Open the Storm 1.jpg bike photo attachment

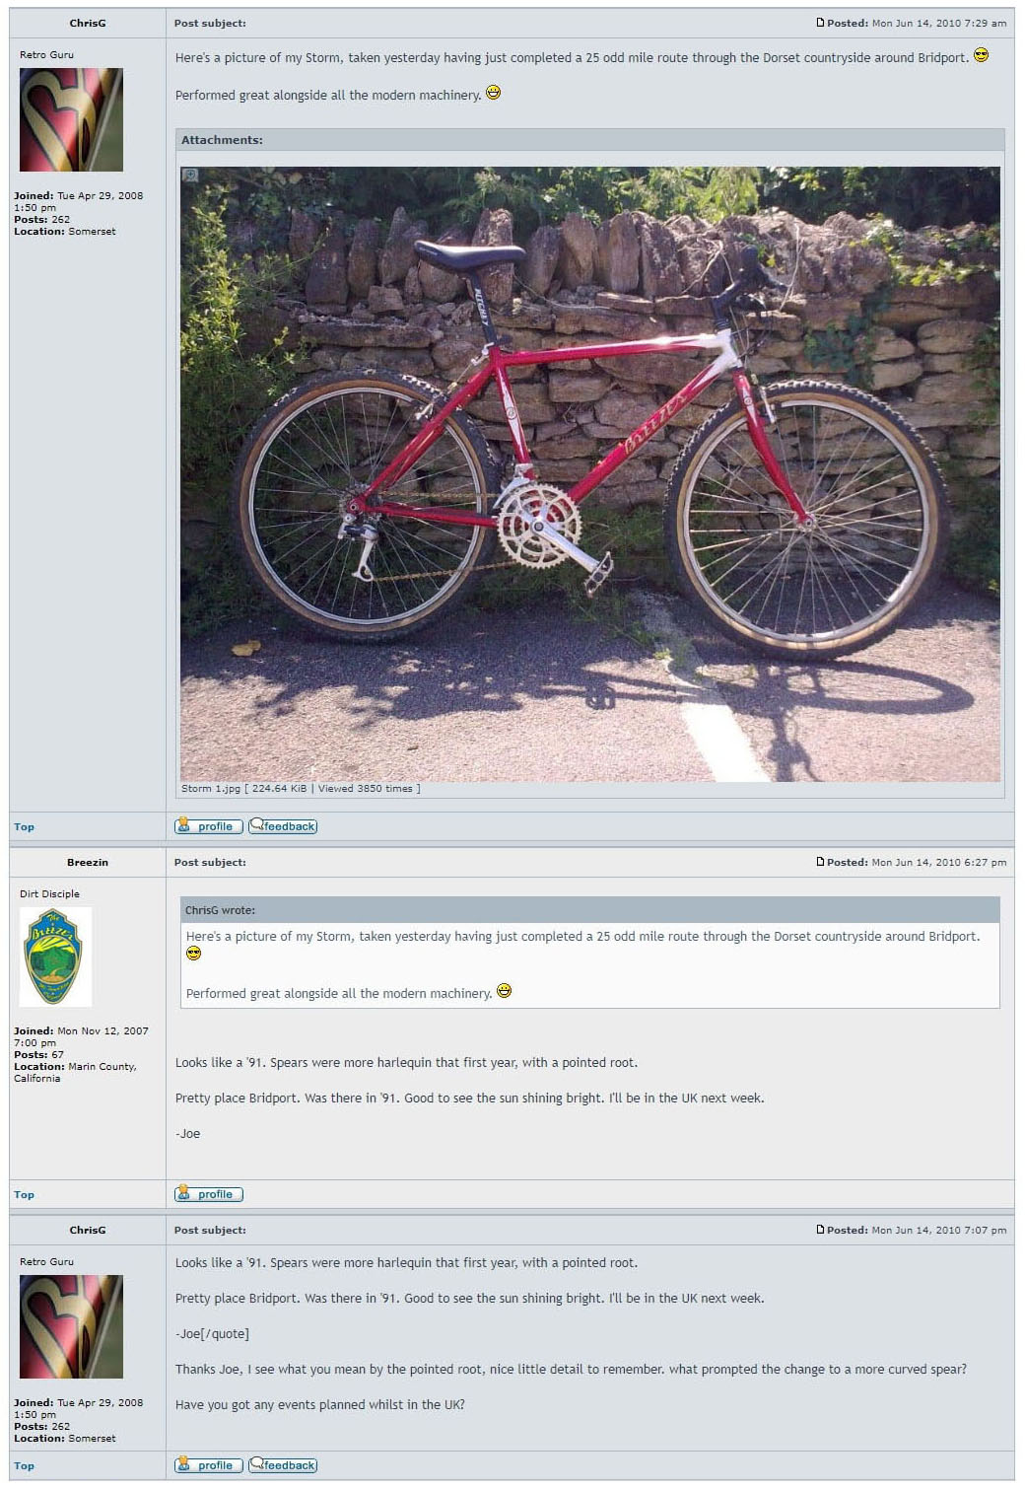tap(590, 474)
